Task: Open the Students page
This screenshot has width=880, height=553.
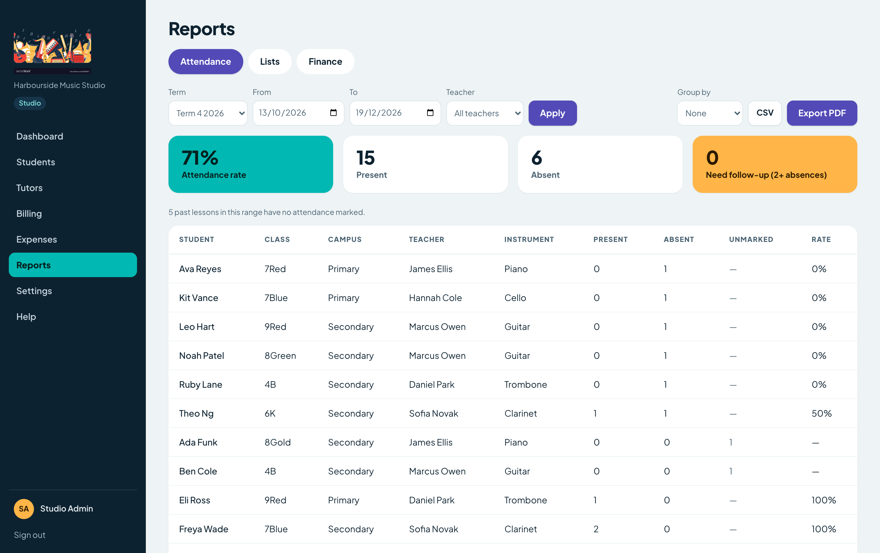Action: click(73, 162)
